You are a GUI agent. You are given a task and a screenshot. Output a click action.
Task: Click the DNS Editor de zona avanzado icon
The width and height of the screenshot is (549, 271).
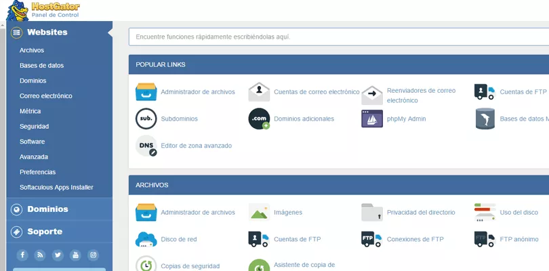pos(146,146)
